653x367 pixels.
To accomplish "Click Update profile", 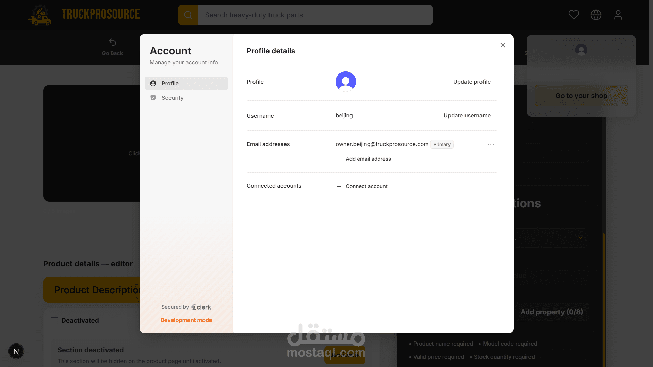I will [472, 82].
